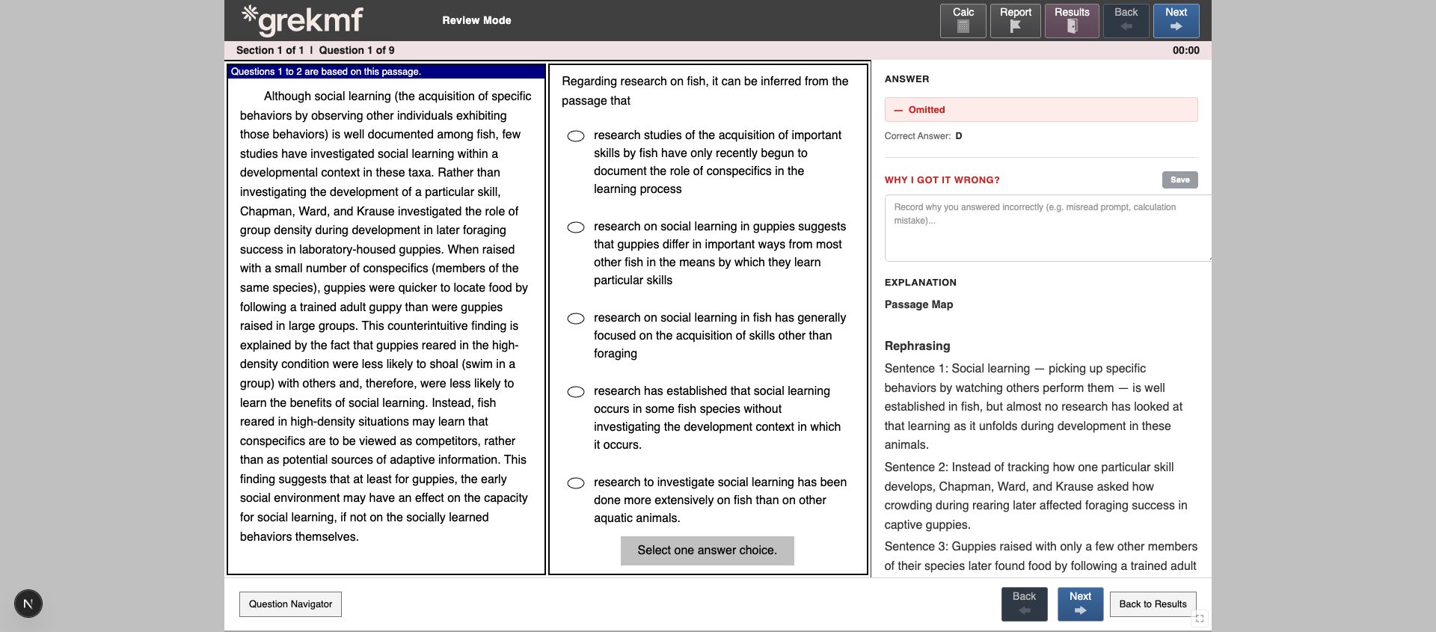Select answer 'generally focused on skills other than foraging'
Viewport: 1436px width, 632px height.
[576, 319]
